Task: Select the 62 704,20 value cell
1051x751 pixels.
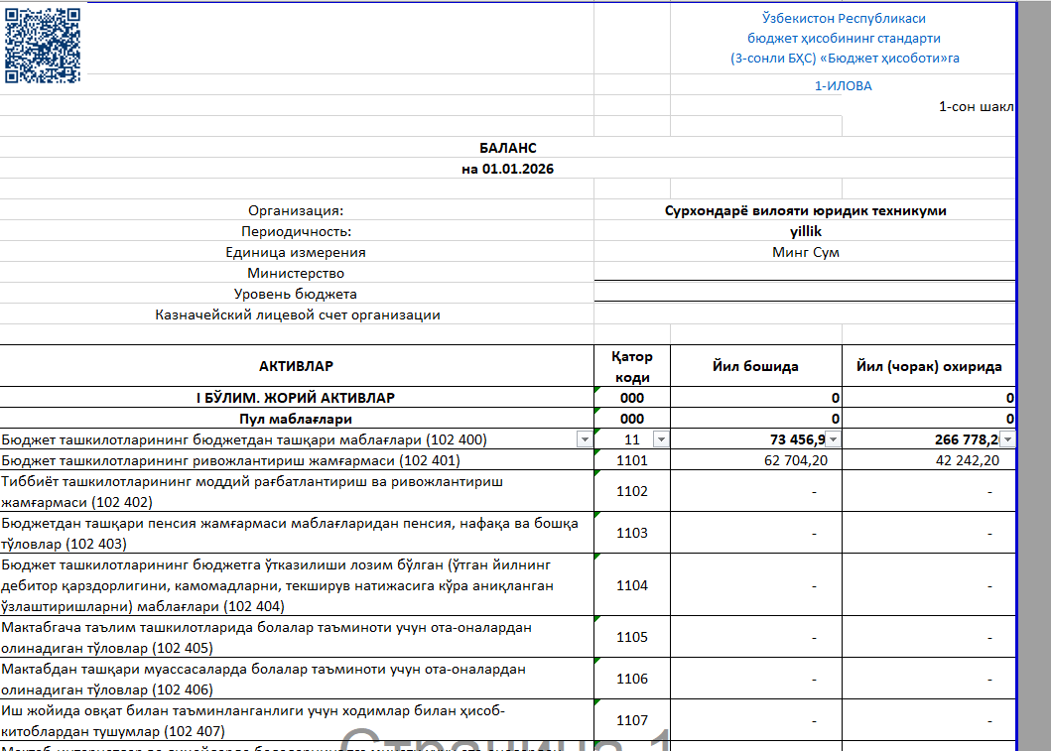Action: [x=755, y=460]
